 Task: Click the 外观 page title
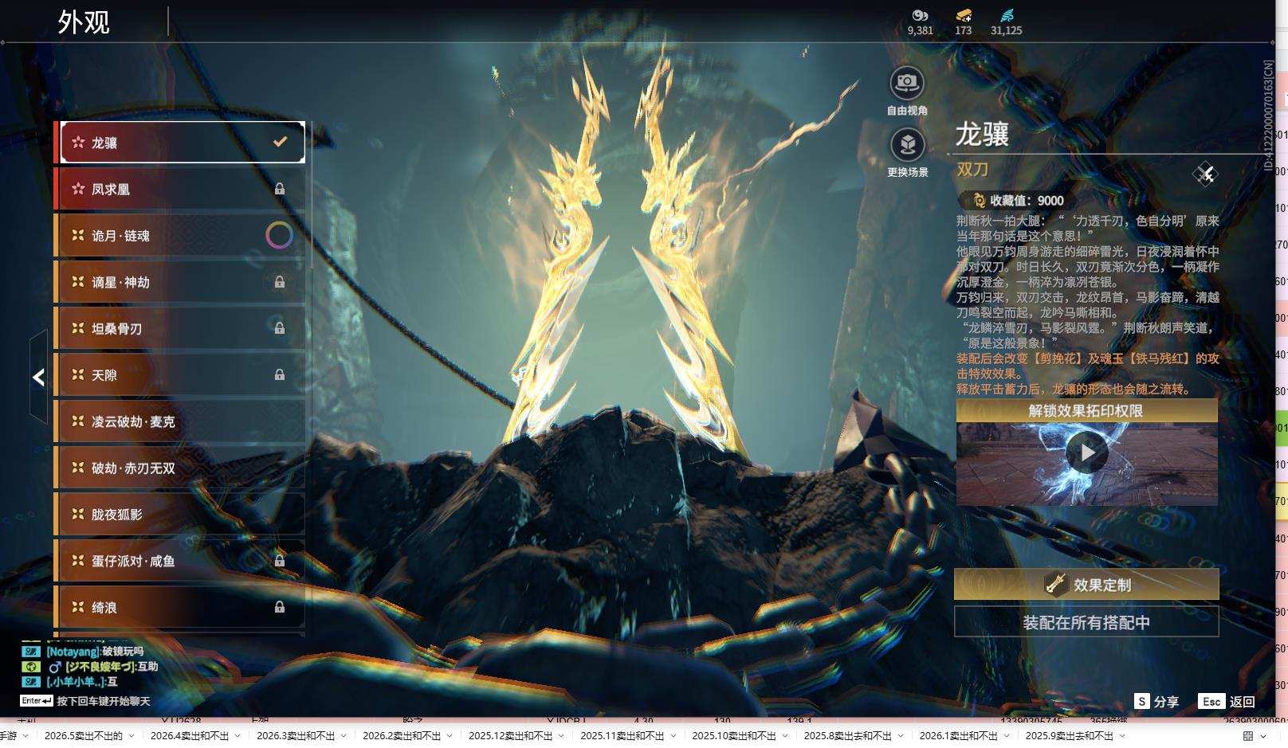pyautogui.click(x=84, y=22)
